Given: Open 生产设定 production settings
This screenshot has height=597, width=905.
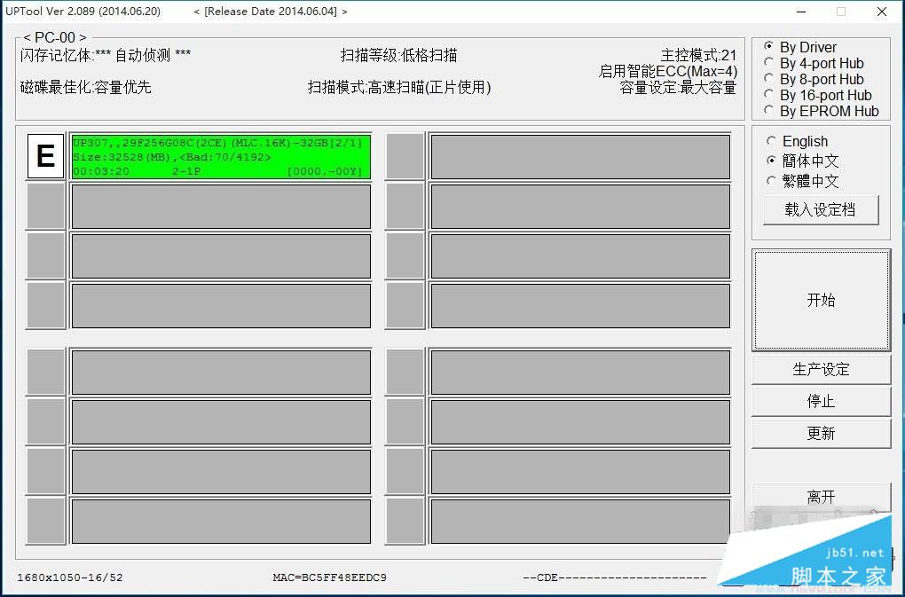Looking at the screenshot, I should click(820, 369).
